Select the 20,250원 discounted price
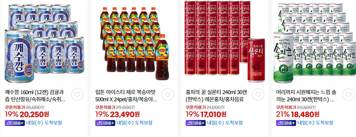 (34, 114)
